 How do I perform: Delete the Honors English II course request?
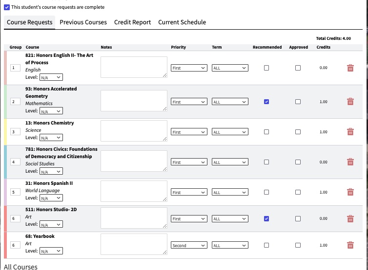click(x=350, y=68)
